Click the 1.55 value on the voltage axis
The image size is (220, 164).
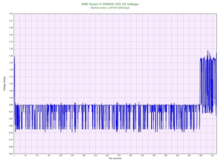coord(11,14)
